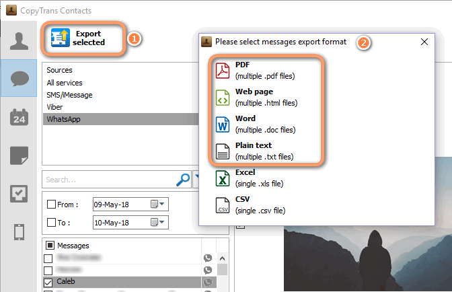
Task: Click the PDF file icon
Action: pos(223,71)
